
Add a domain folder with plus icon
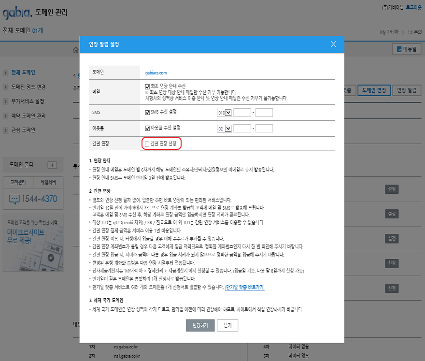(x=52, y=165)
